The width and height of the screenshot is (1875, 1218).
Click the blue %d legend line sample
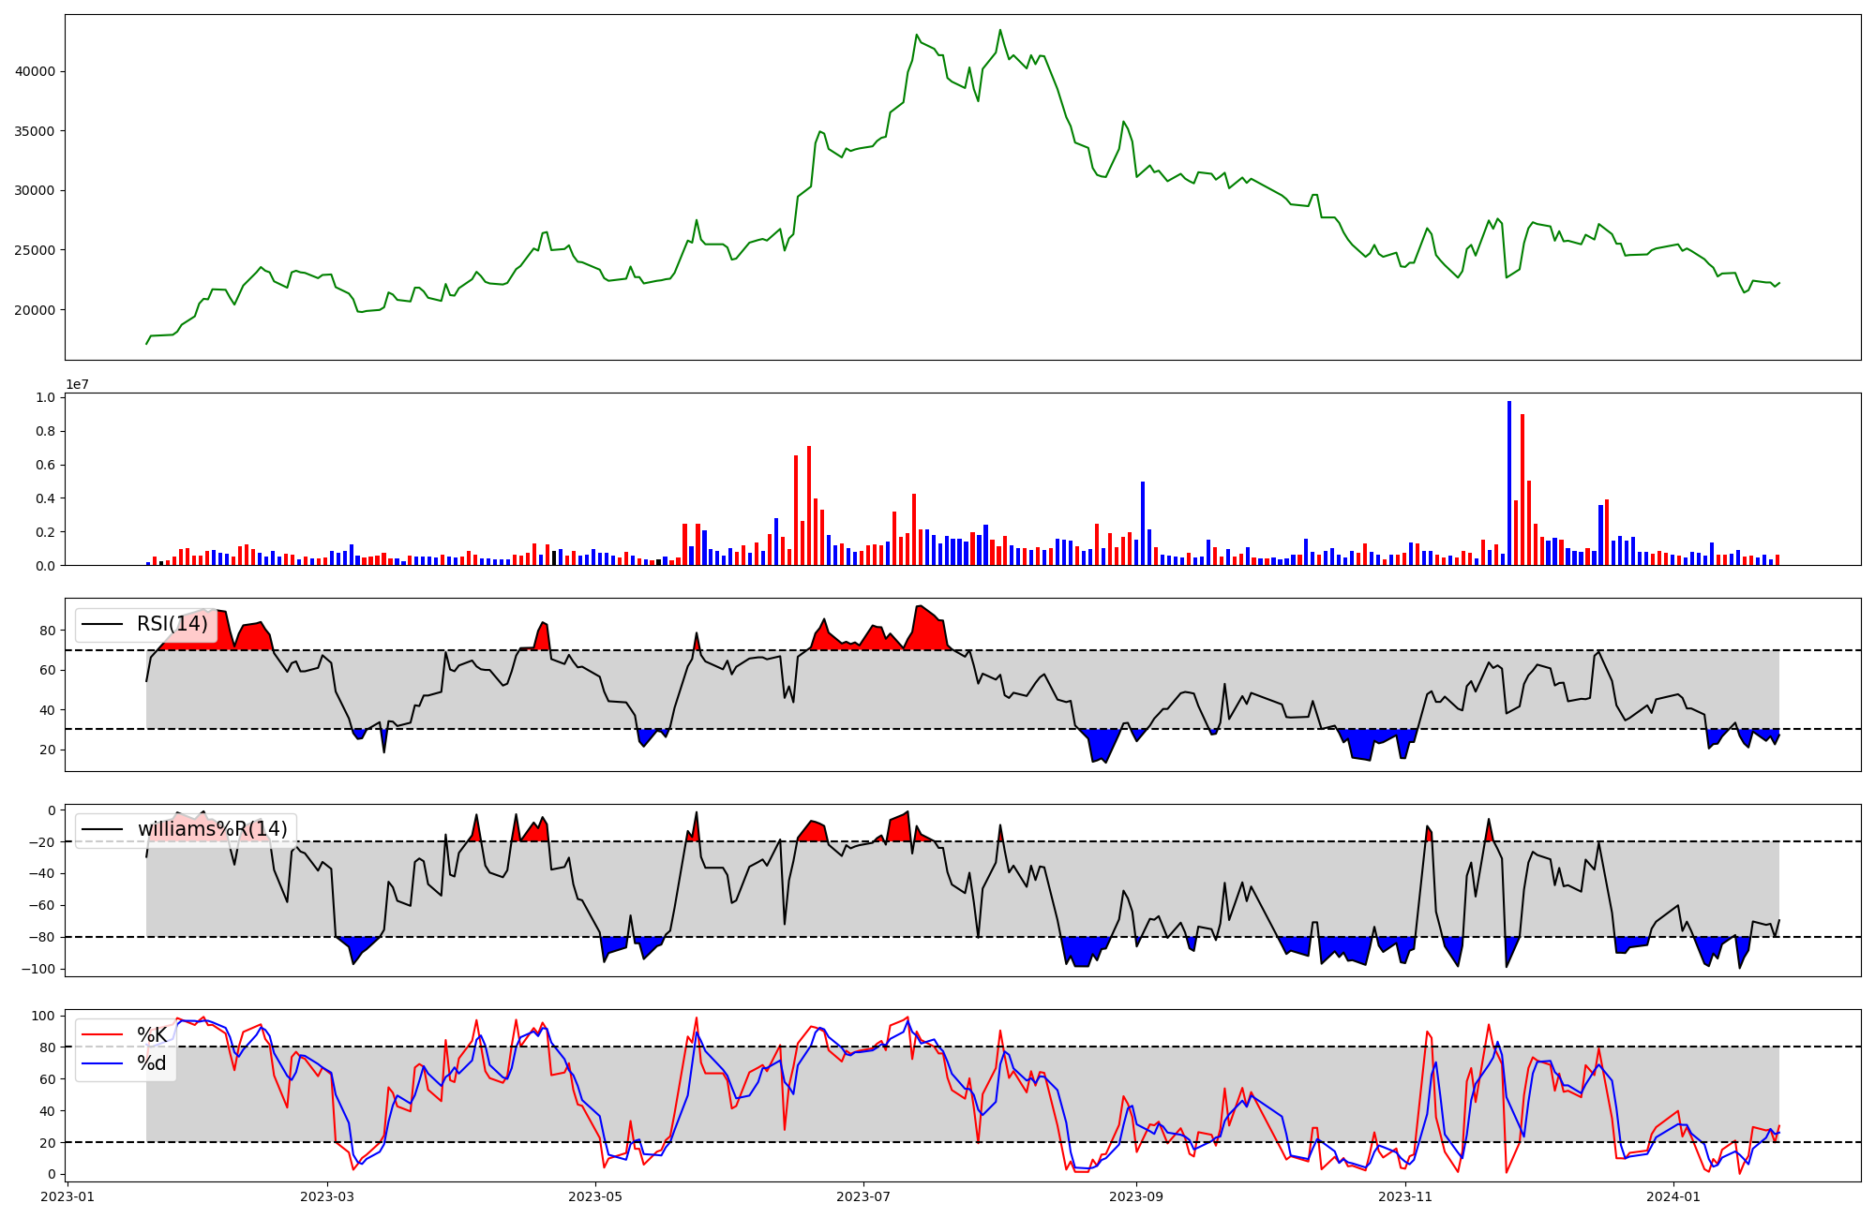pyautogui.click(x=102, y=1062)
